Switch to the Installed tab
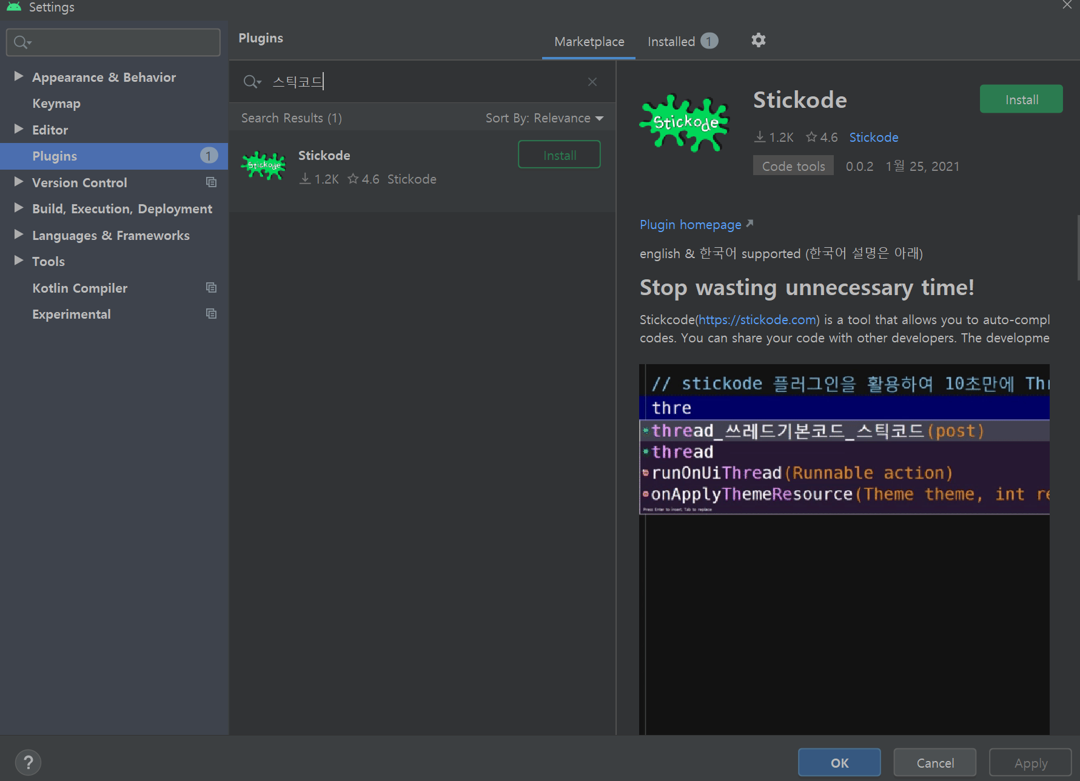Screen dimensions: 1080x781 click(x=682, y=42)
